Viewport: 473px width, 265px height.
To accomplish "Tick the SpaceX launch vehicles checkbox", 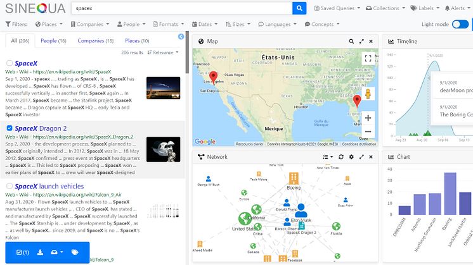I will tap(10, 186).
